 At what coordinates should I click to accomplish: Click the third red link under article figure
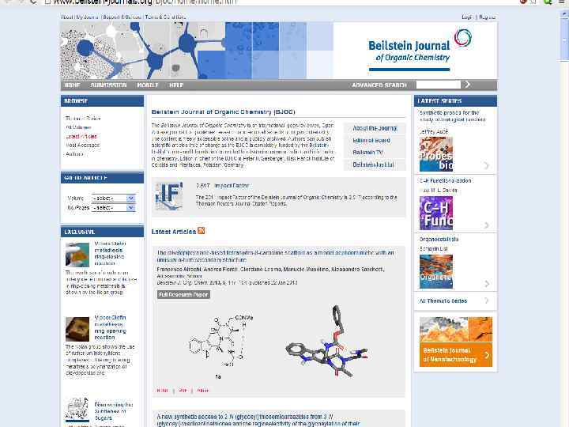pyautogui.click(x=202, y=391)
